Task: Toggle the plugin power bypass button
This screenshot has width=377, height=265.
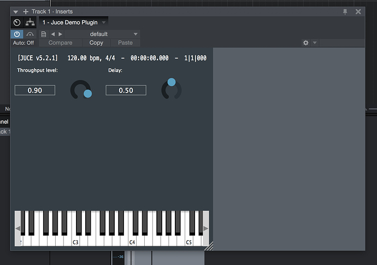Action: click(17, 34)
